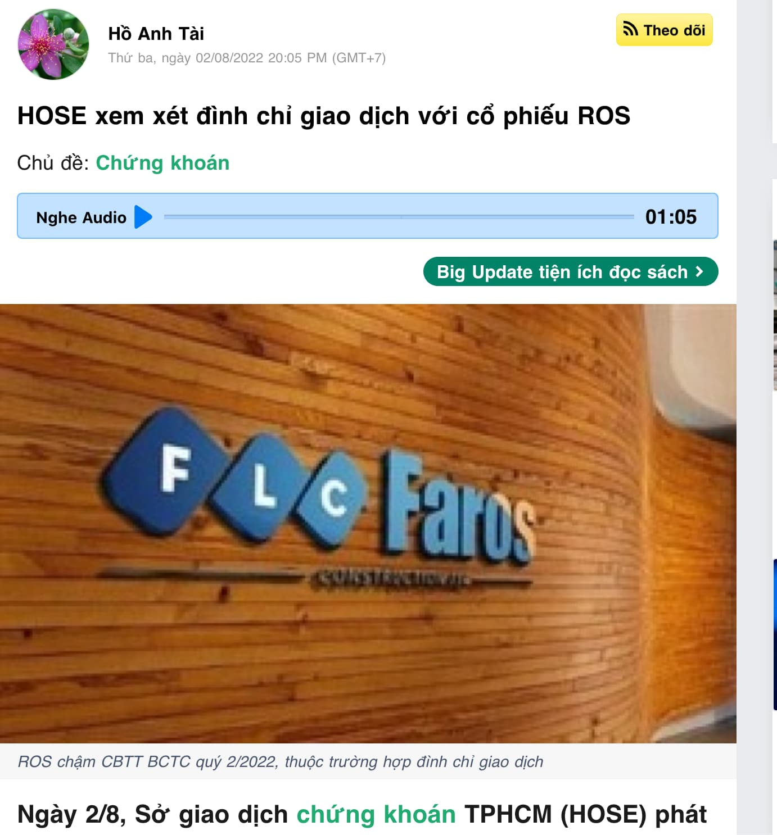Open Hồ Anh Tài's flower avatar
The width and height of the screenshot is (777, 835).
pos(53,44)
